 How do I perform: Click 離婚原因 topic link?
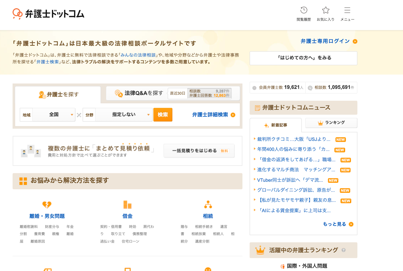pos(38,241)
